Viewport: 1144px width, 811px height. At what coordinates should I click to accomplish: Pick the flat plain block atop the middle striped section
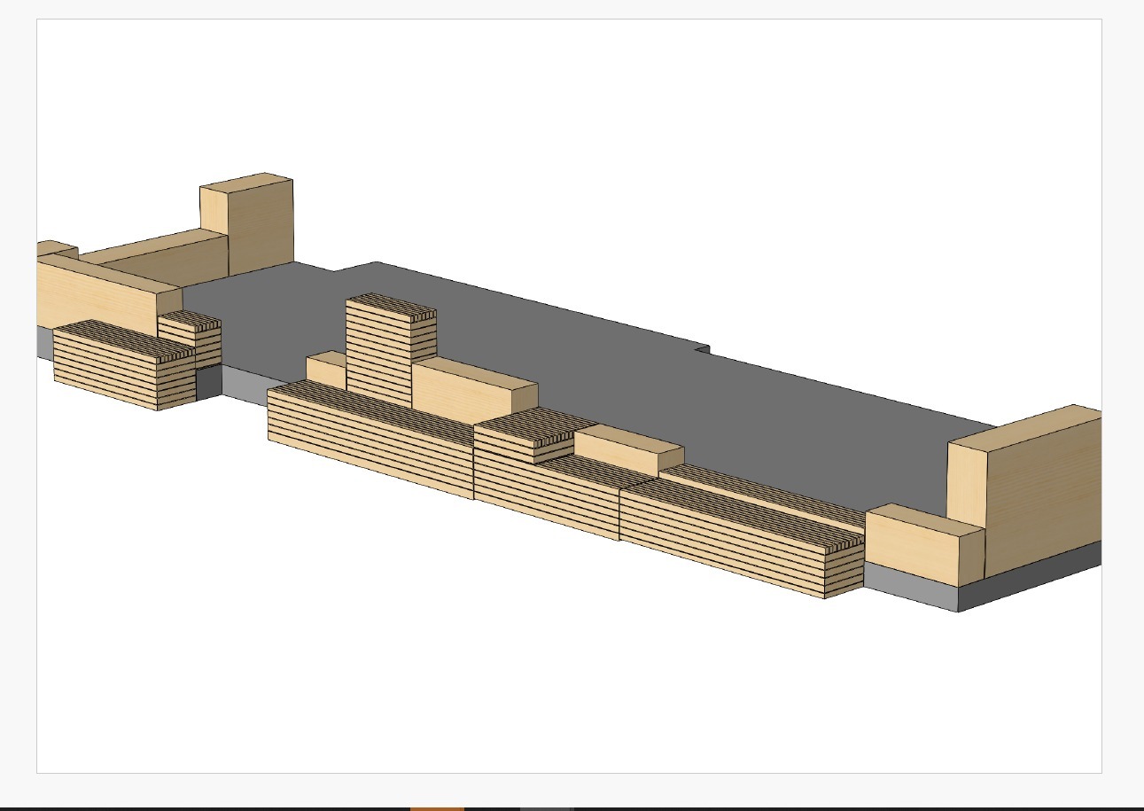pyautogui.click(x=628, y=449)
